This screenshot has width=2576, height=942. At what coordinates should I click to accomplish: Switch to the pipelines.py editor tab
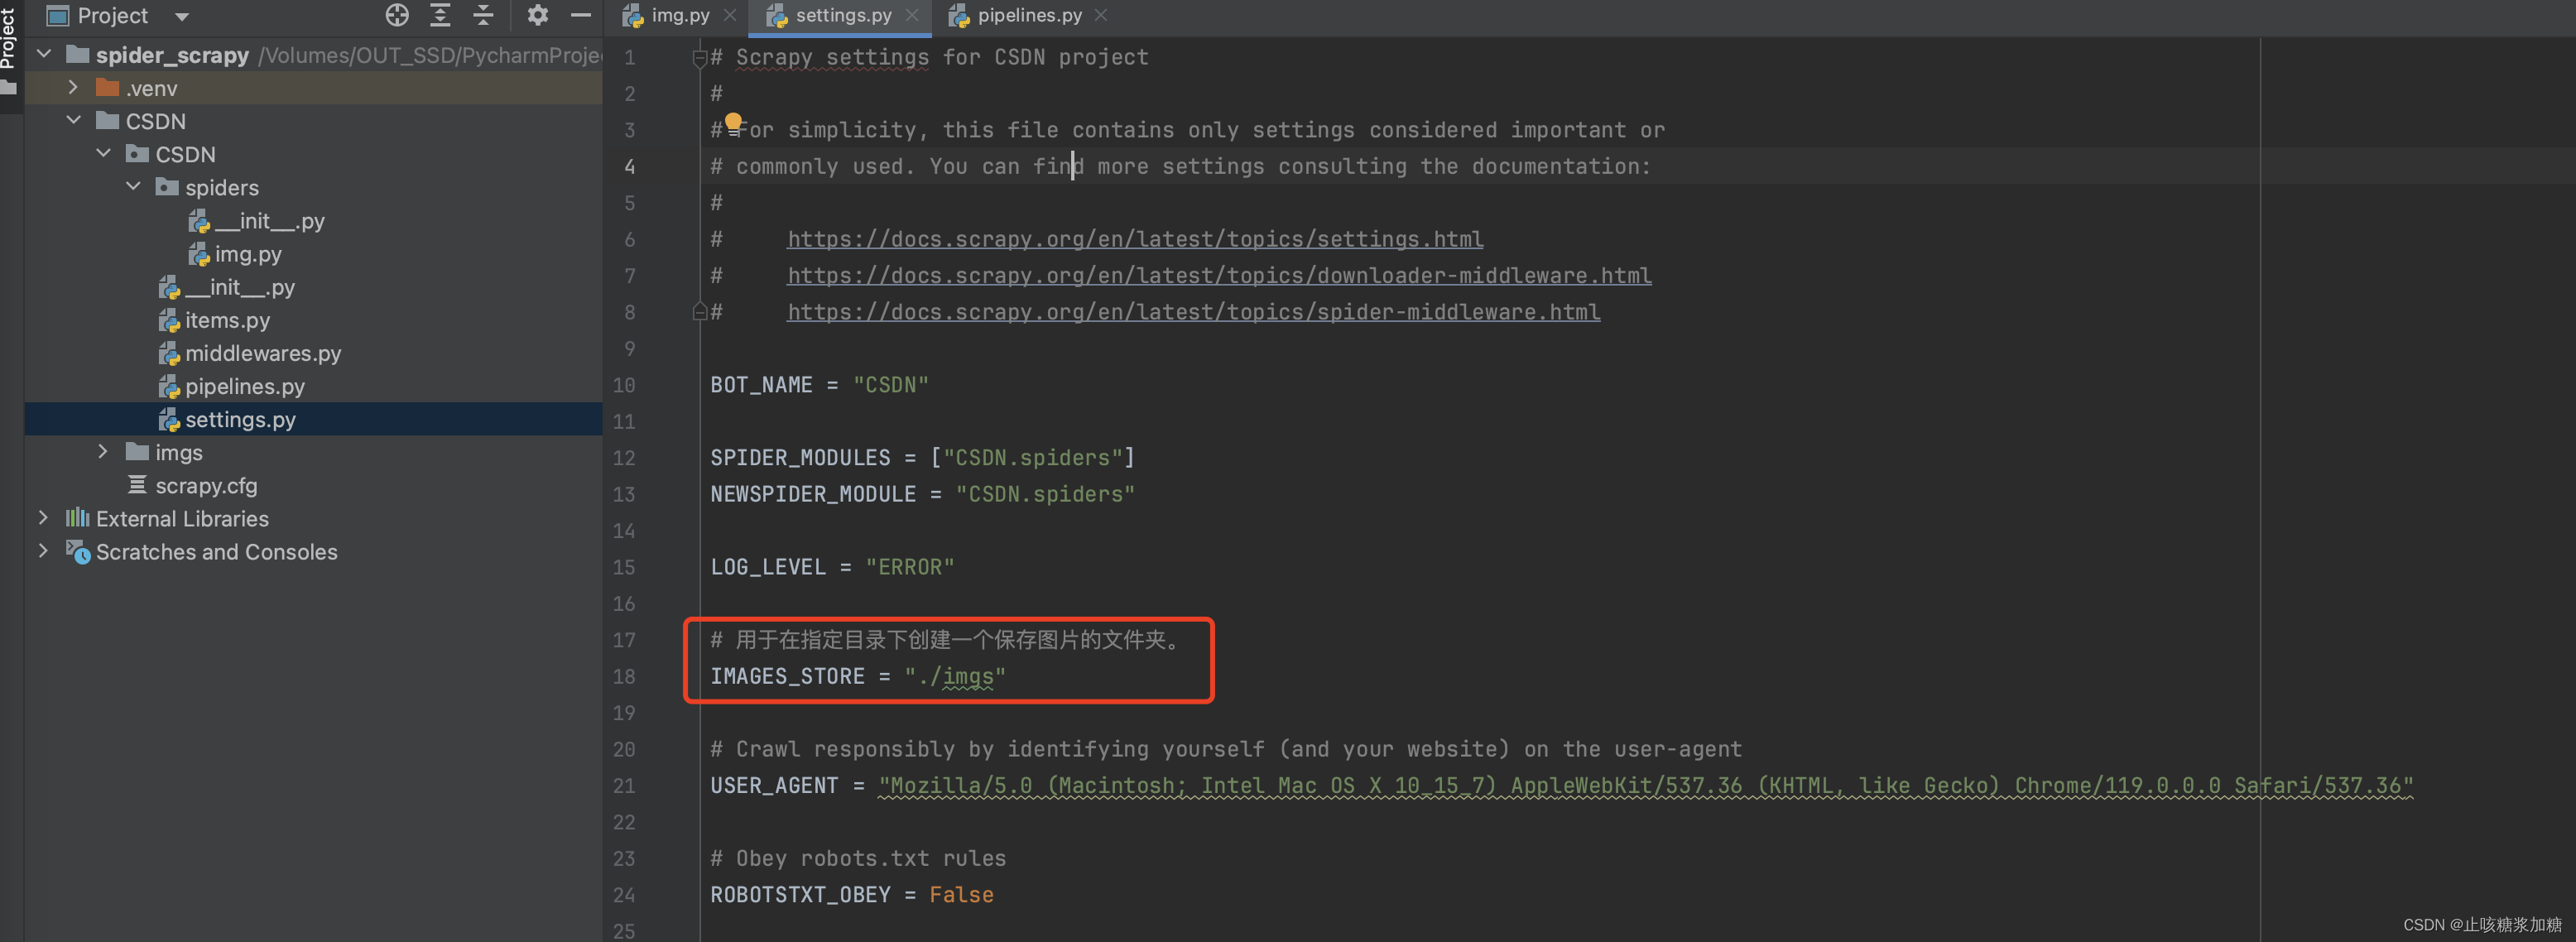pyautogui.click(x=1028, y=15)
